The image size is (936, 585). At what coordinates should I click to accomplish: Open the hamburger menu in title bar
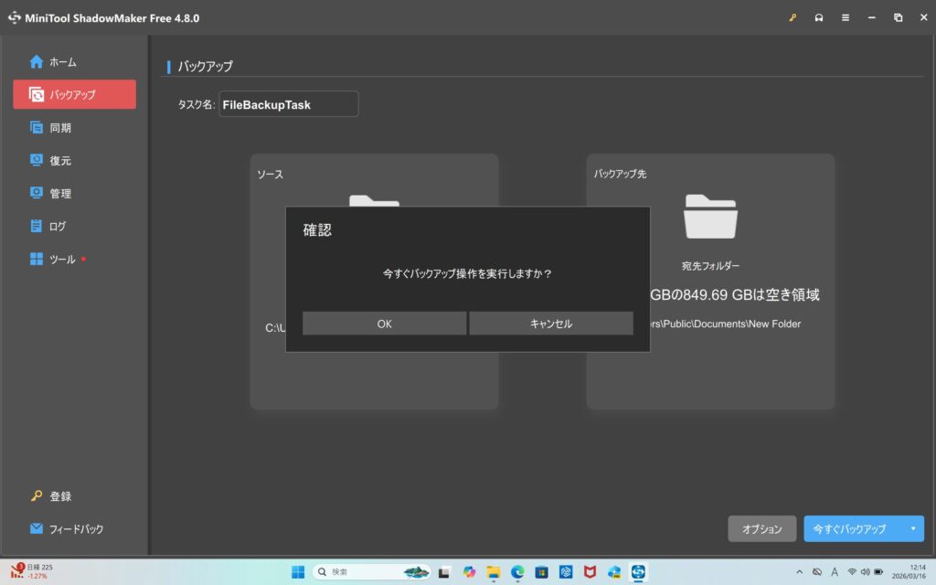[x=845, y=17]
